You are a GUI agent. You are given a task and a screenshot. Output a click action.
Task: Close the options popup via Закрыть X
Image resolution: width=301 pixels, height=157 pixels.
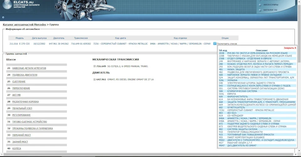point(290,48)
